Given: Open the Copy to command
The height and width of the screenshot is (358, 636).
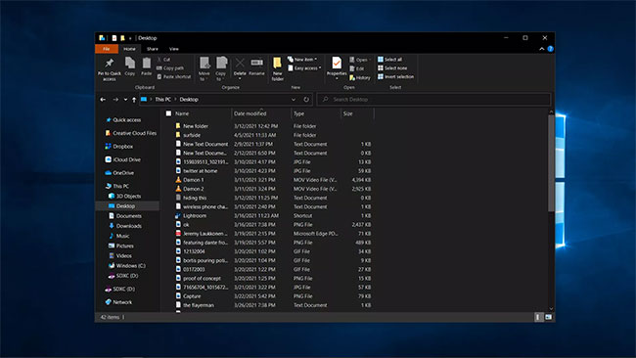Looking at the screenshot, I should tap(221, 68).
